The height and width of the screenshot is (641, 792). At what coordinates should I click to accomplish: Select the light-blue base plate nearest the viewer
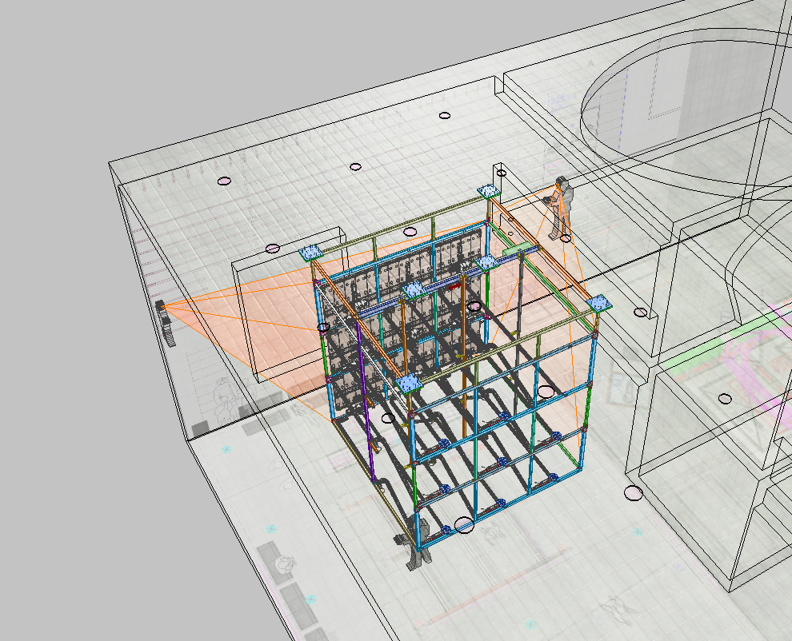409,384
